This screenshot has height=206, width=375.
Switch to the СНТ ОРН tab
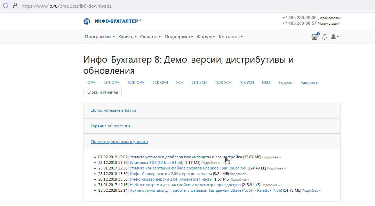tap(111, 82)
